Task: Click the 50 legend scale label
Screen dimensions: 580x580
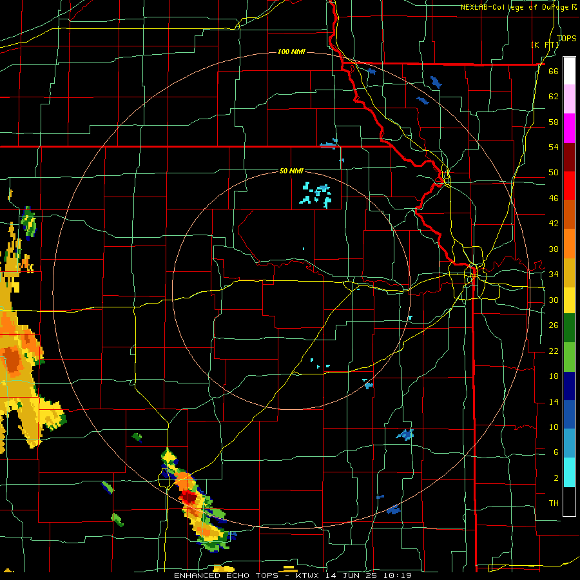Action: click(554, 173)
